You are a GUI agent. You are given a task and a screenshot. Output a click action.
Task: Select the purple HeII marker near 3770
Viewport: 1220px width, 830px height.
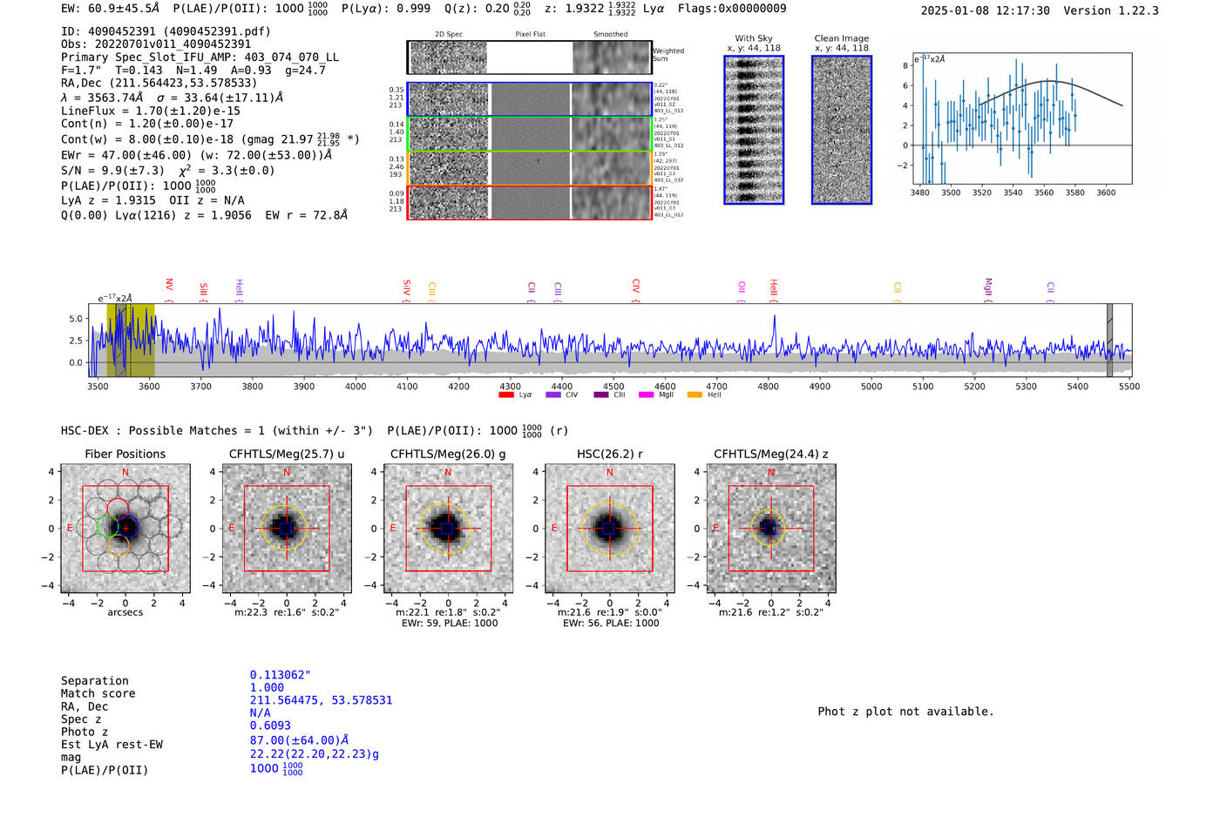coord(239,291)
